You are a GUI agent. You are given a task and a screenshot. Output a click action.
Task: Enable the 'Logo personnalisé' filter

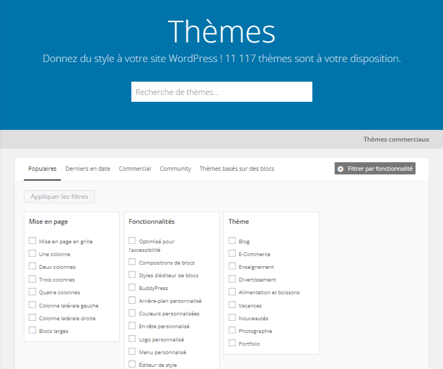point(132,339)
